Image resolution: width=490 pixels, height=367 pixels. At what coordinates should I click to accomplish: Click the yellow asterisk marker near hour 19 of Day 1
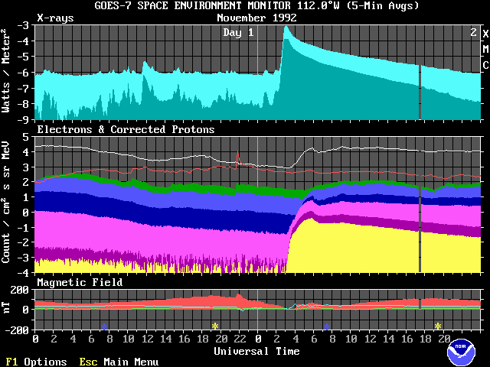[x=214, y=326]
